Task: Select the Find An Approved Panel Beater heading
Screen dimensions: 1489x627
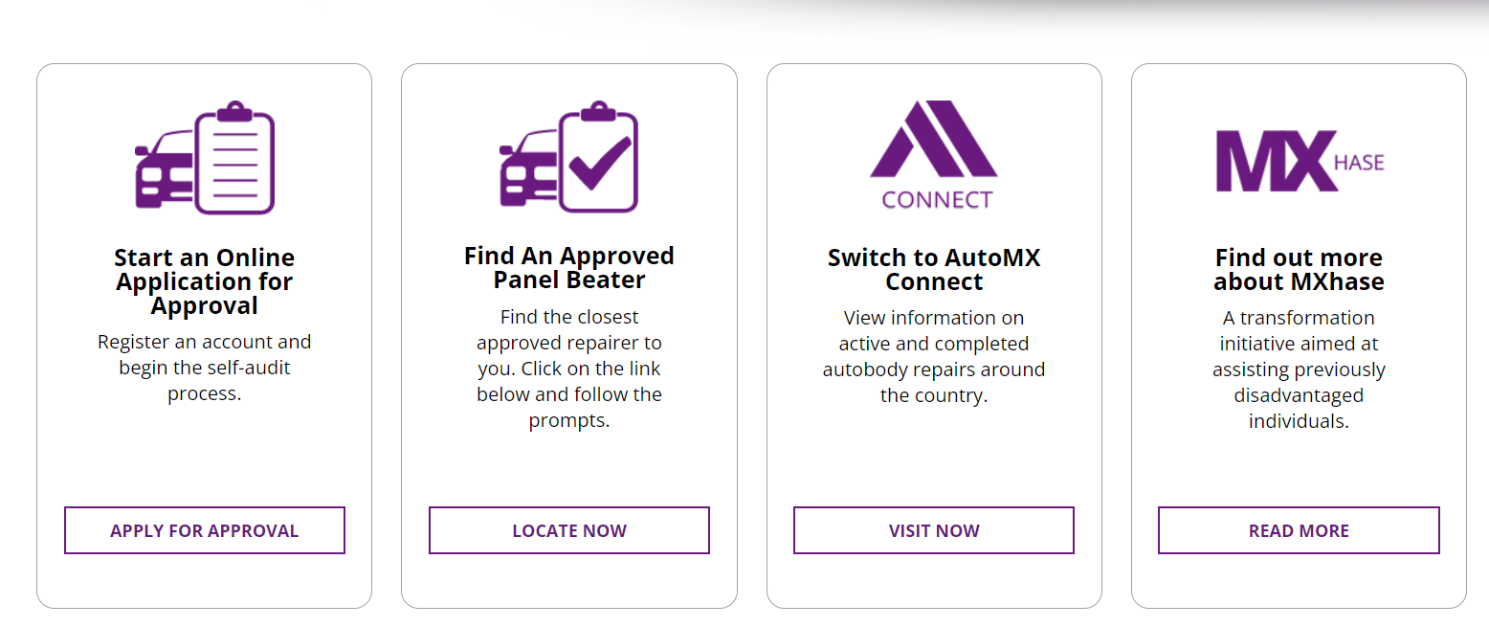Action: pyautogui.click(x=568, y=268)
